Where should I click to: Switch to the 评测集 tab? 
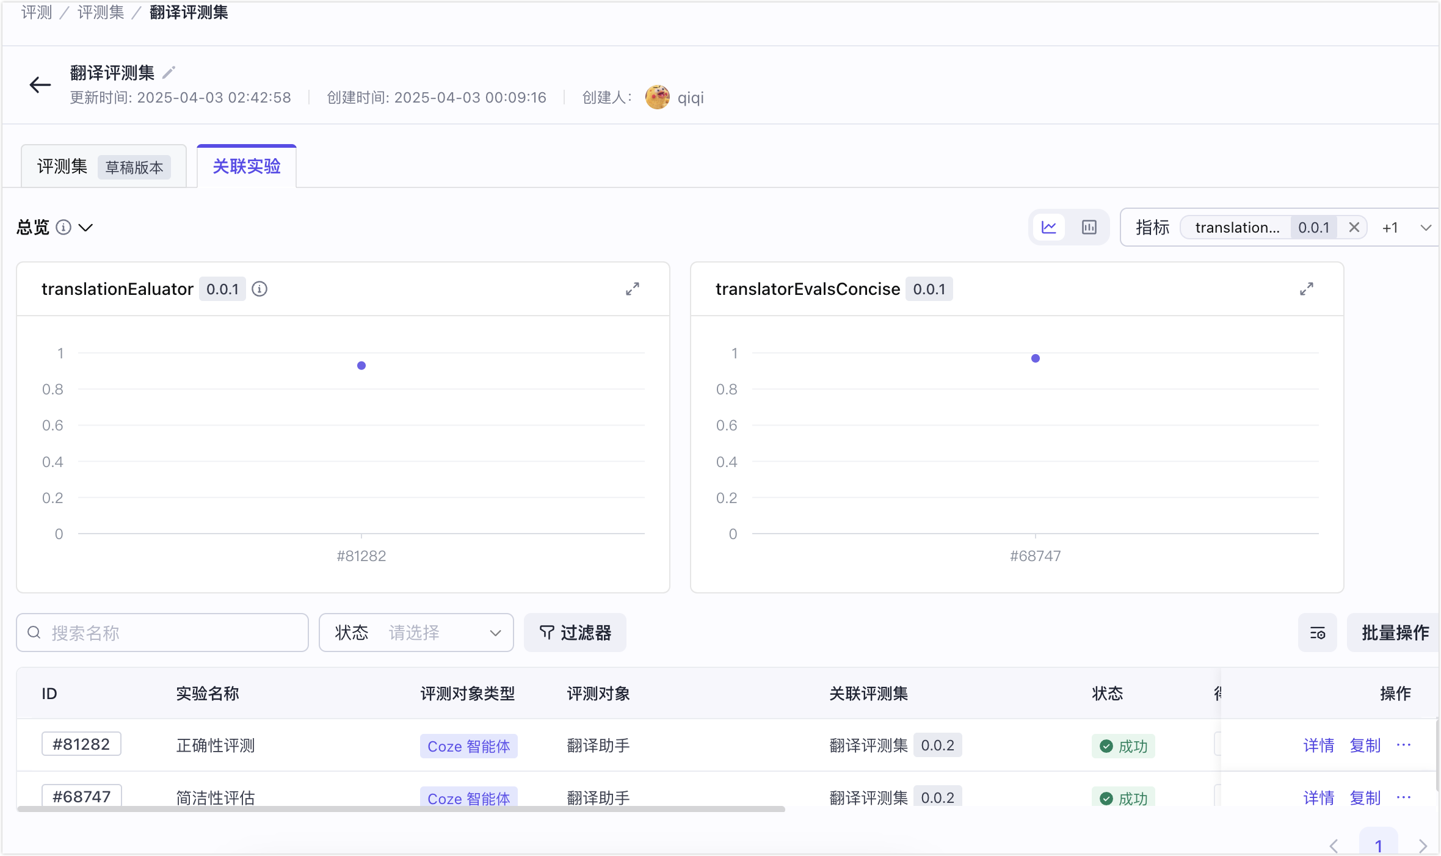click(104, 166)
